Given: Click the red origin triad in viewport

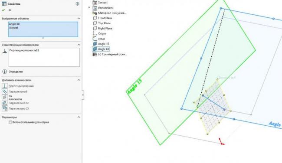Looking at the screenshot, I should 222,141.
